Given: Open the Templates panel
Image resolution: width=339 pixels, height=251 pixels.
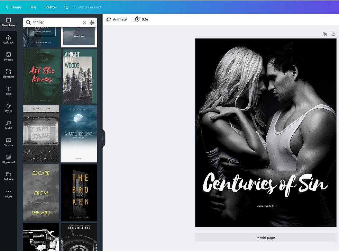Looking at the screenshot, I should click(8, 22).
